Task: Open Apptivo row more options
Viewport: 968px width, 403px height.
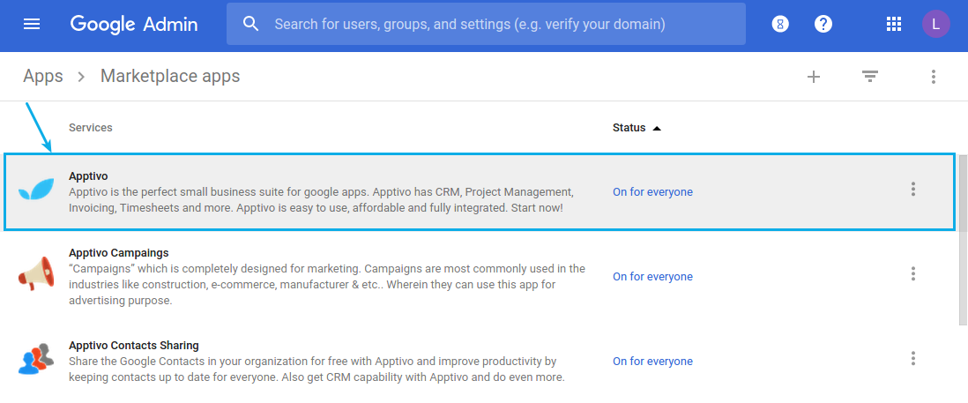Action: pos(913,190)
